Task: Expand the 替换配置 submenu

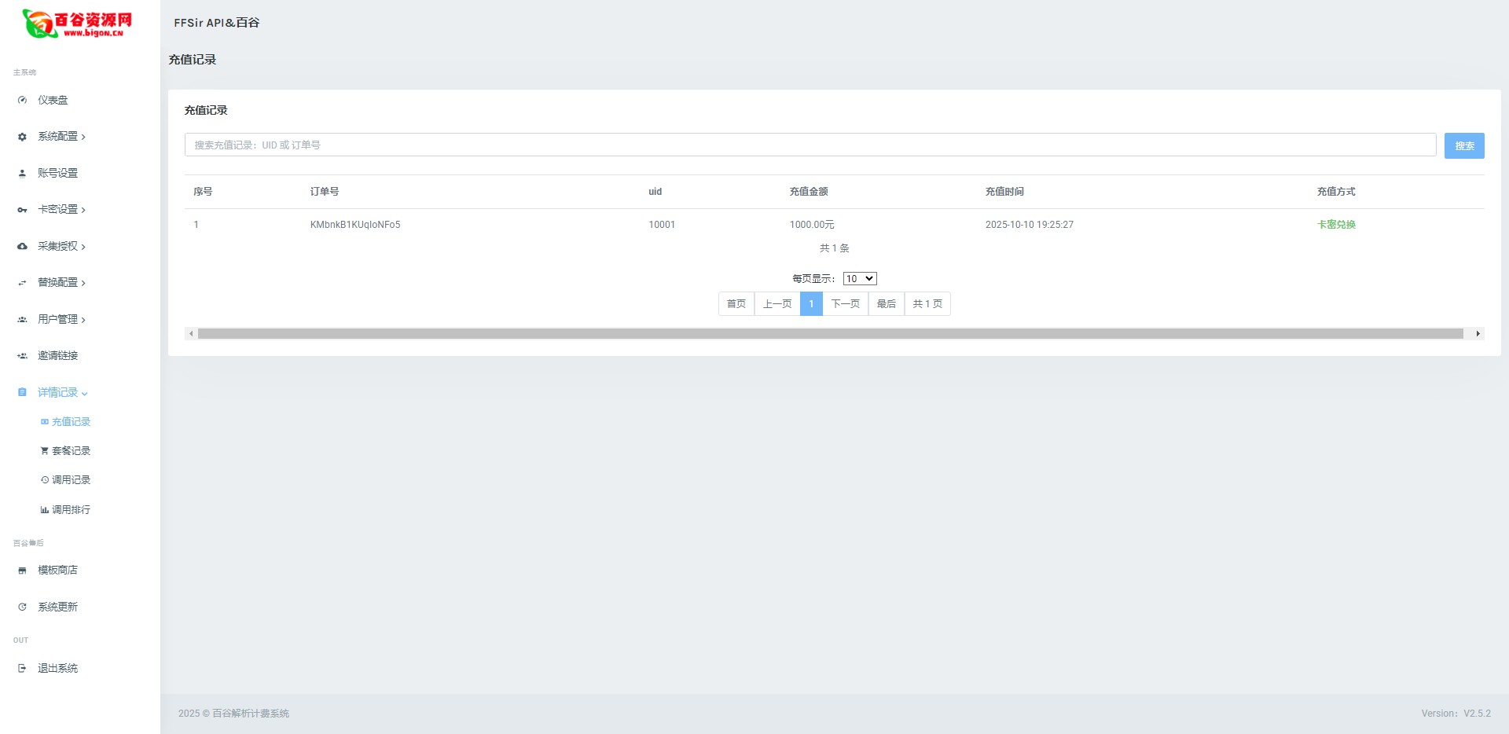Action: [61, 283]
